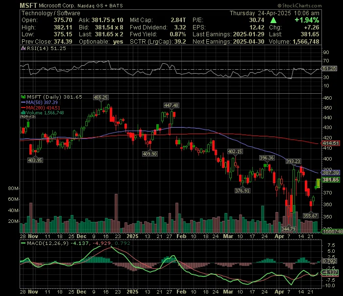Click the 344.79 low price label
The image size is (343, 296).
click(x=288, y=229)
